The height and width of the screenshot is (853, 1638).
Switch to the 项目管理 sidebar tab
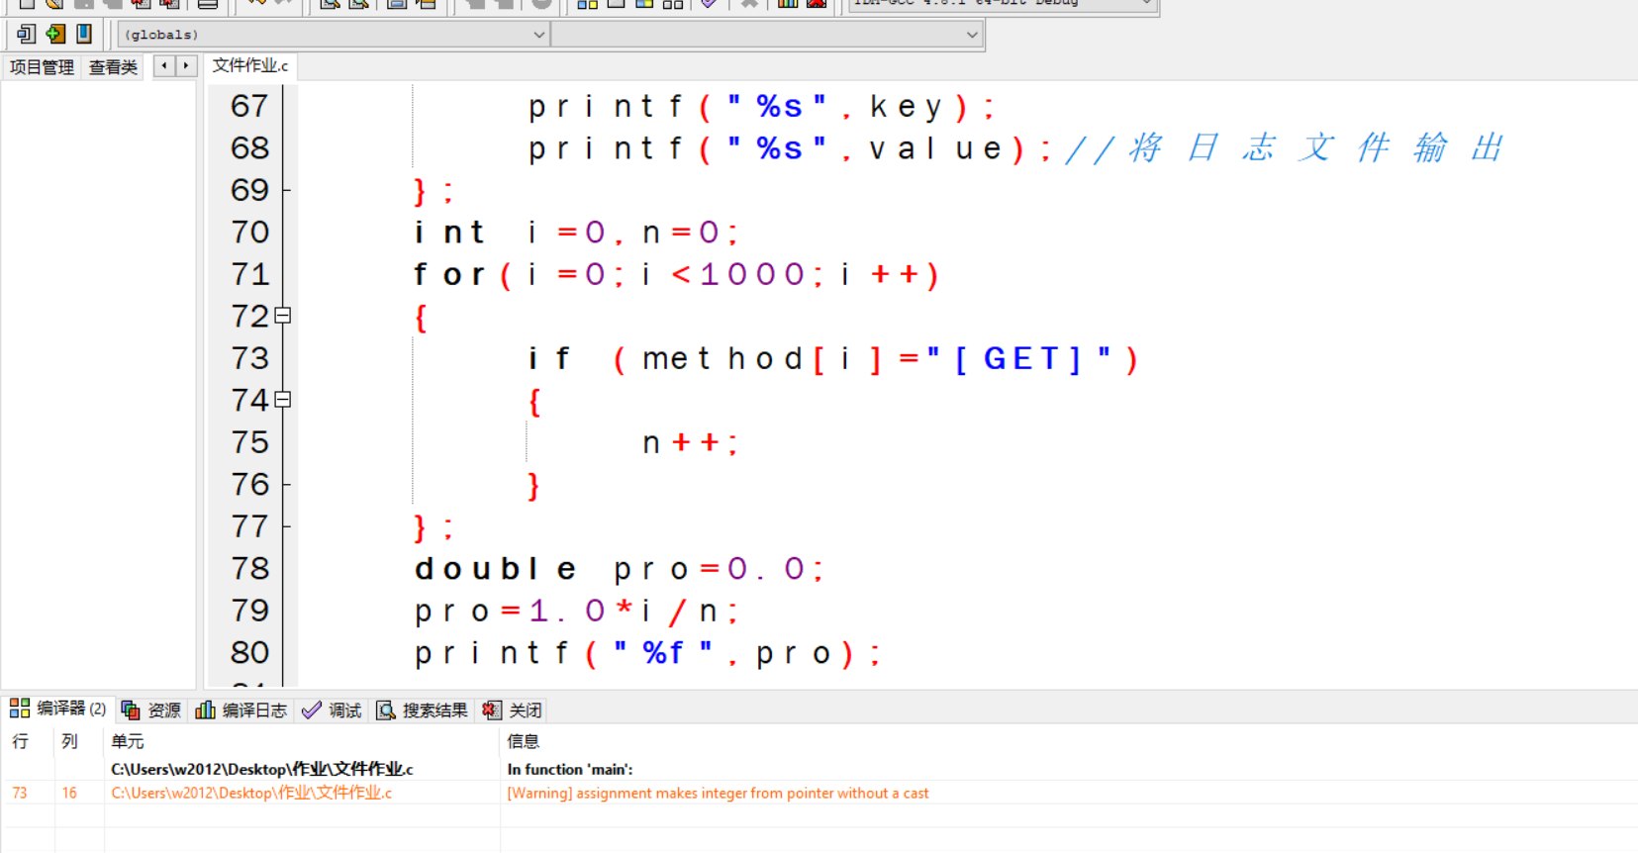click(42, 67)
